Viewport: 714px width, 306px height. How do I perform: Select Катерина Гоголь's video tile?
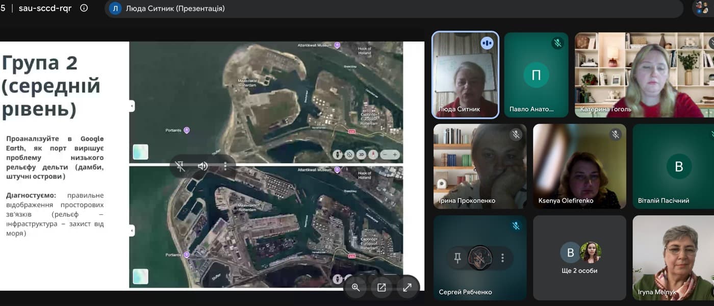point(644,75)
